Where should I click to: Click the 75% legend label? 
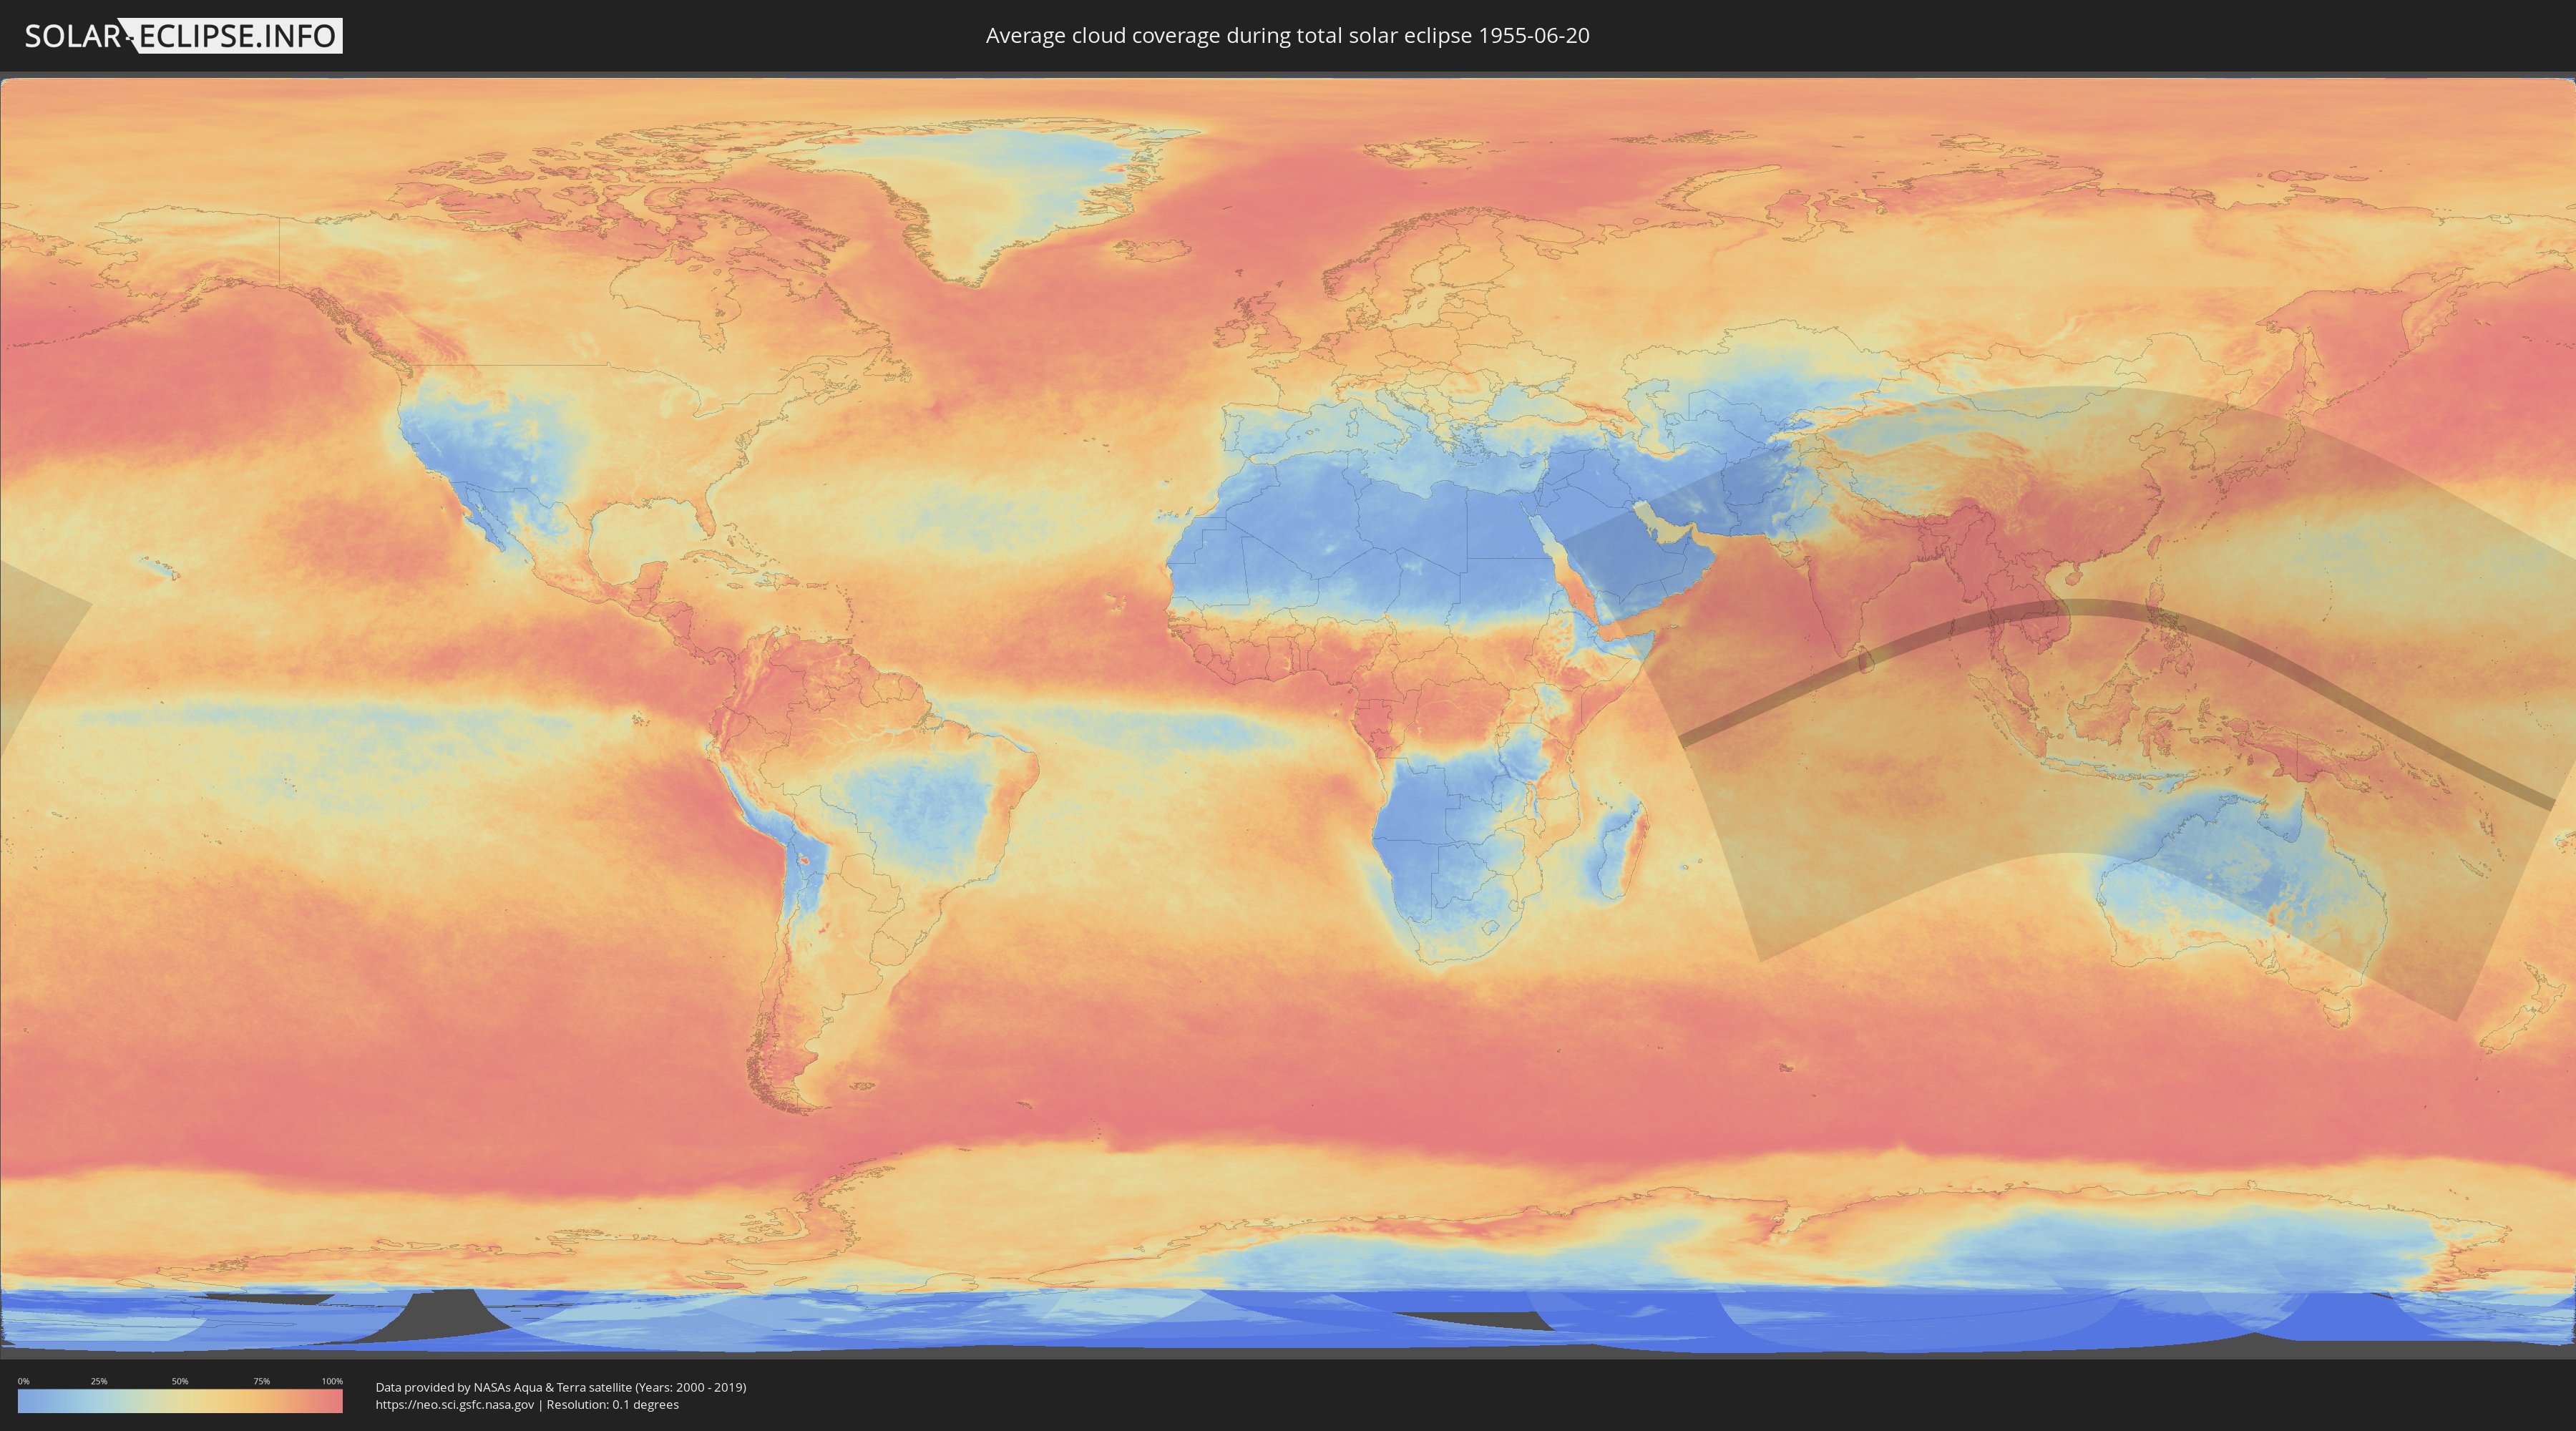261,1381
